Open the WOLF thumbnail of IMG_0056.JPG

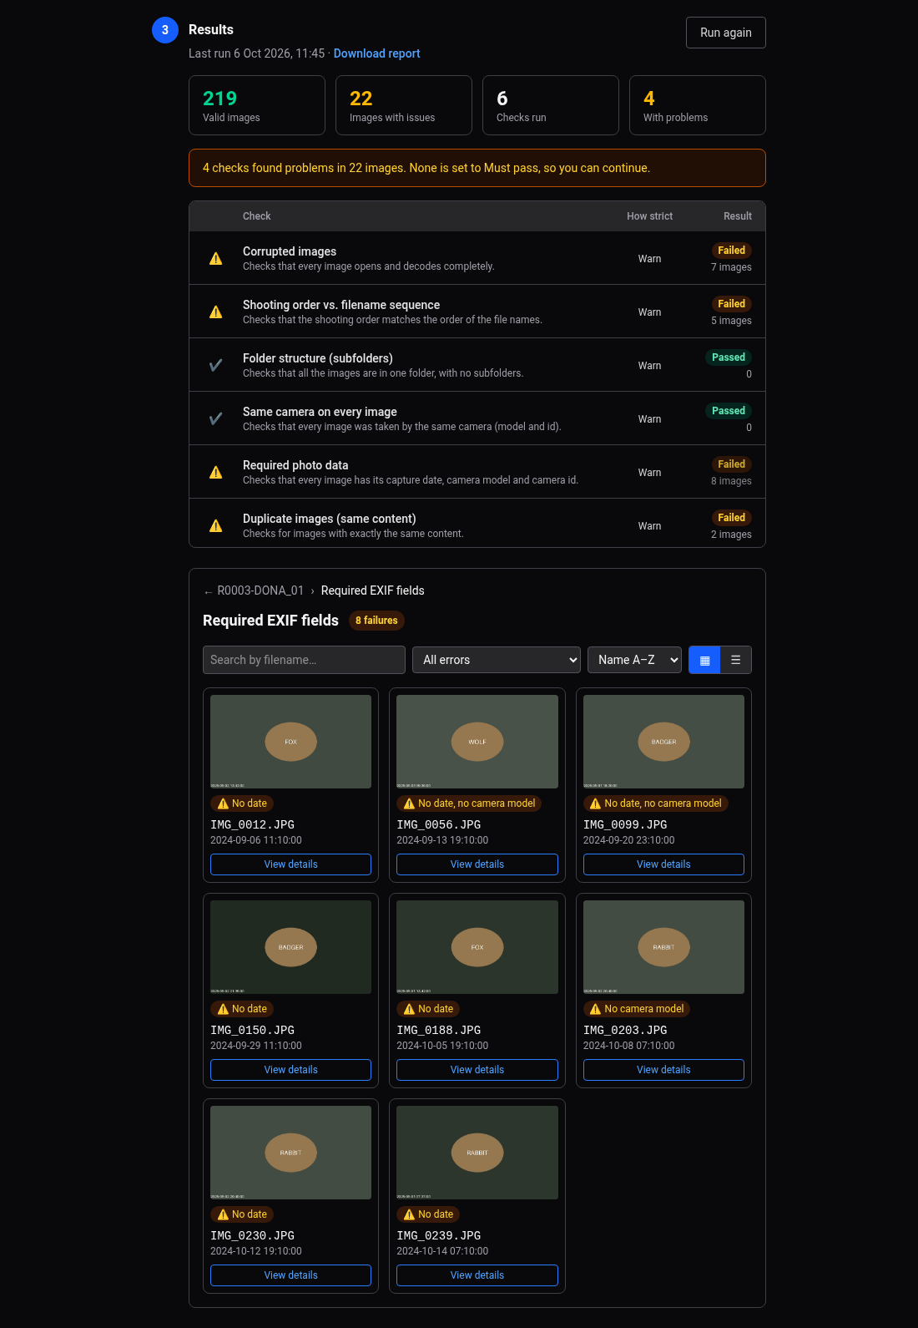477,742
